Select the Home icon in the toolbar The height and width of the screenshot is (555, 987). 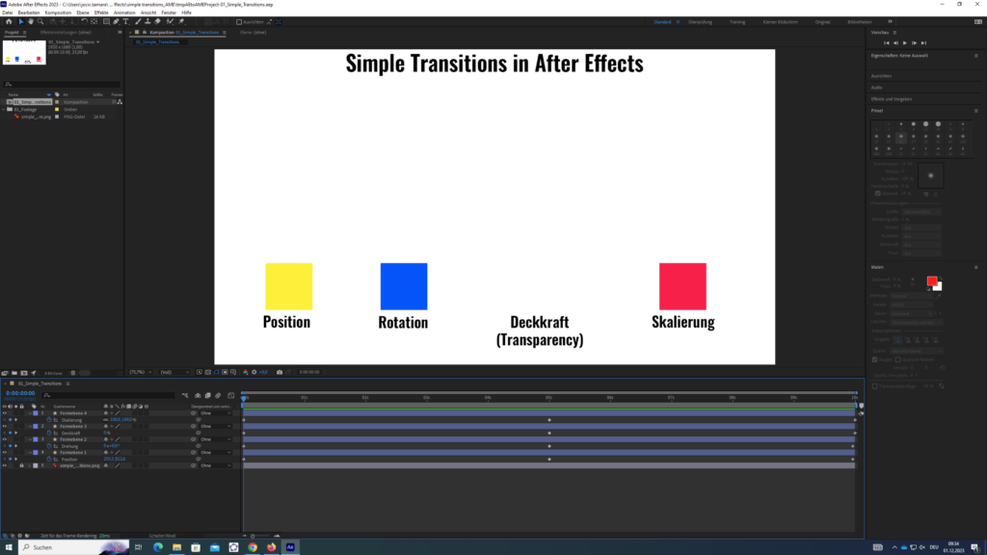[8, 21]
